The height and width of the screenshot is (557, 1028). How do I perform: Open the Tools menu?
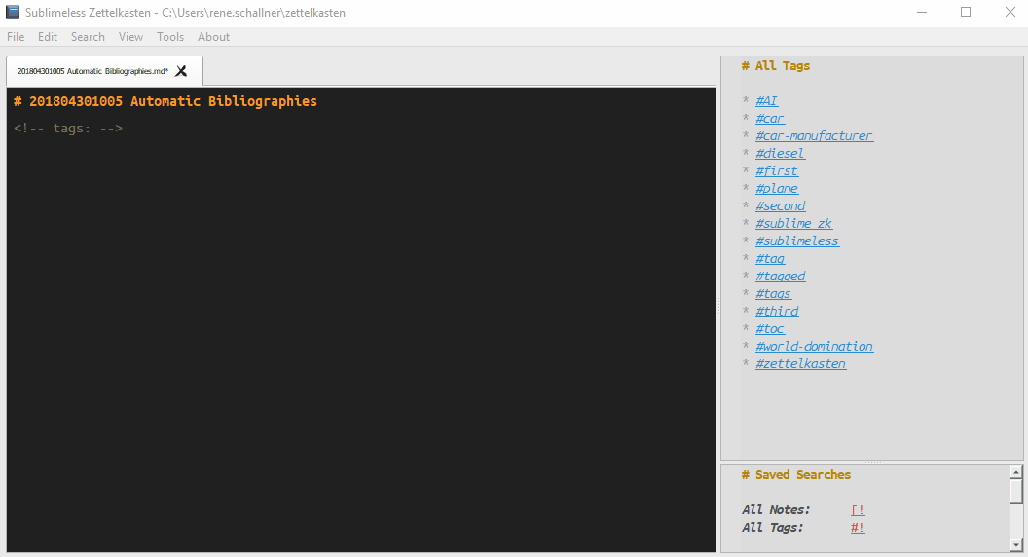(169, 37)
